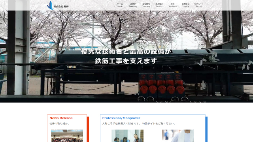Click the 株式会社 松伸 company name text

(61, 6)
